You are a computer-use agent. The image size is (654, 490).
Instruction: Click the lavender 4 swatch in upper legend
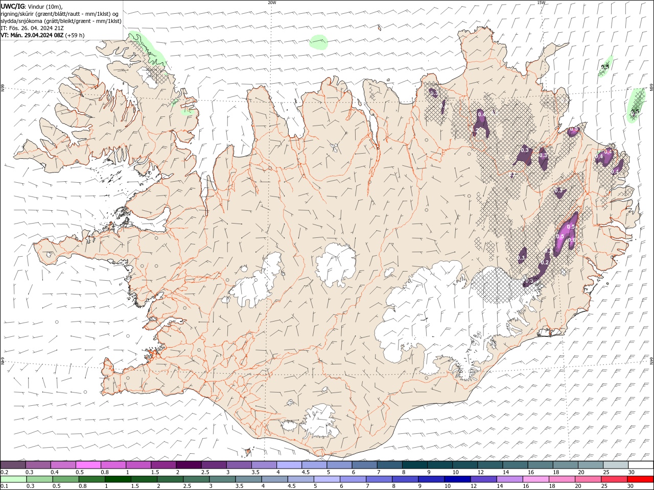coord(289,464)
